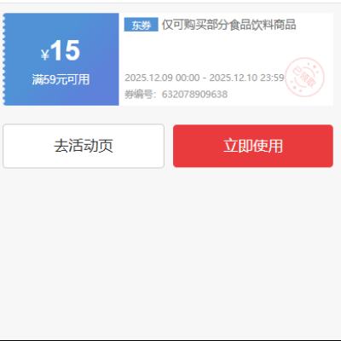Click the end date 2025.12.10 23:59
341x341 pixels.
coord(246,78)
